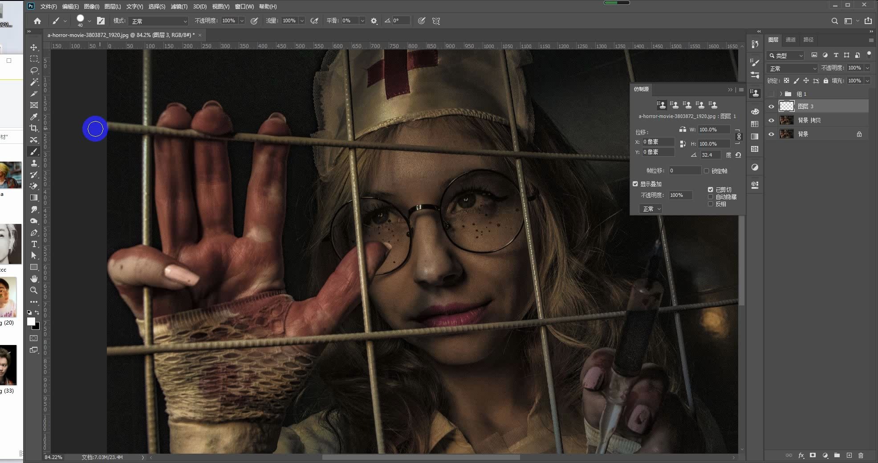Open the brush 模式 dropdown in options bar
The height and width of the screenshot is (463, 878).
(x=159, y=21)
